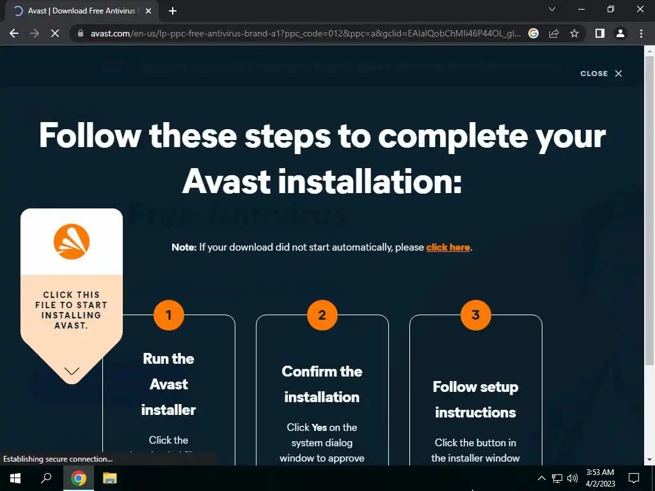
Task: Close the Avast download tab
Action: coord(148,12)
